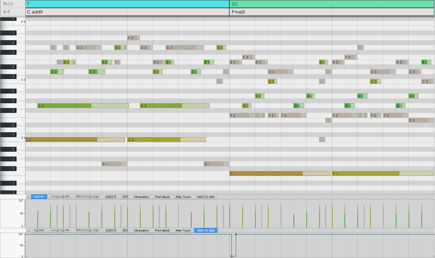Select the brown F 1 note

280,173
